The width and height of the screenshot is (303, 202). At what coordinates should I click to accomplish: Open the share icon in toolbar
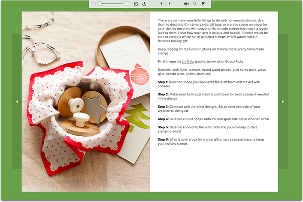pyautogui.click(x=136, y=4)
